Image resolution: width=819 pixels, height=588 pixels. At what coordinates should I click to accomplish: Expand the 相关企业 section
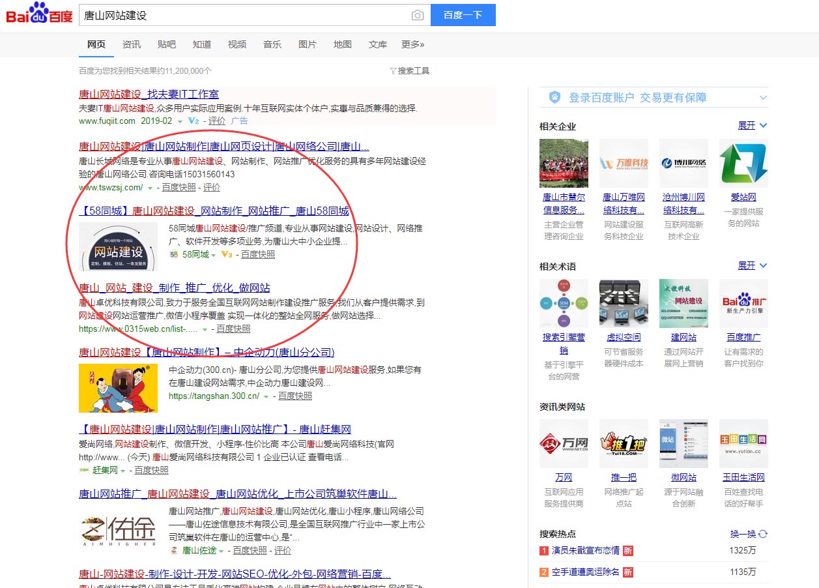click(x=752, y=125)
